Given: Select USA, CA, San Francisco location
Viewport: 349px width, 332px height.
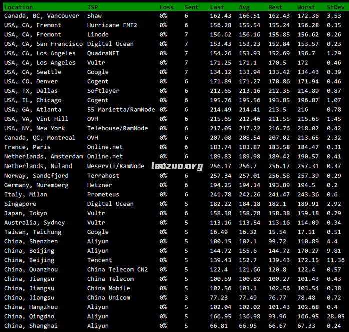Looking at the screenshot, I should (x=43, y=44).
